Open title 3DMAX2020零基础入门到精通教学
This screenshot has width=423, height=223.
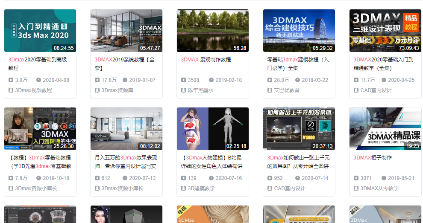pyautogui.click(x=383, y=64)
